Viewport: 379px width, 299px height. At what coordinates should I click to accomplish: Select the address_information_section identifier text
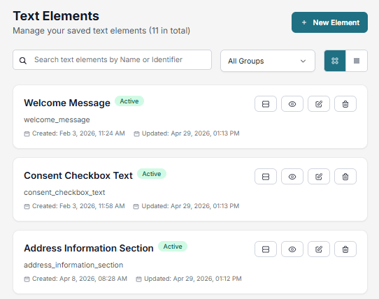73,265
